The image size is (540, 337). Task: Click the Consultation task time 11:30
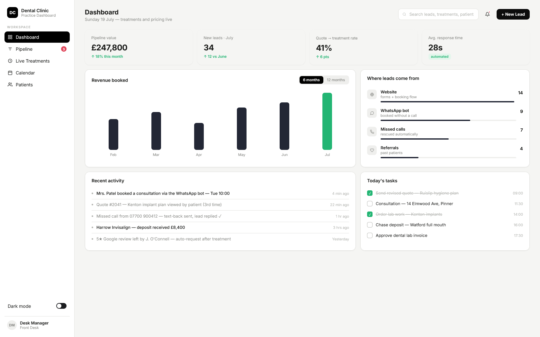pyautogui.click(x=518, y=204)
